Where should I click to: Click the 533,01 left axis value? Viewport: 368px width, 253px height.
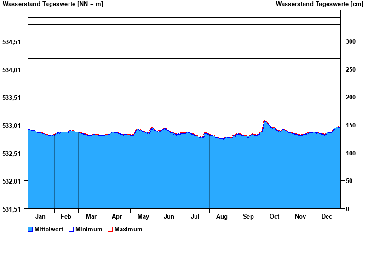pos(11,126)
